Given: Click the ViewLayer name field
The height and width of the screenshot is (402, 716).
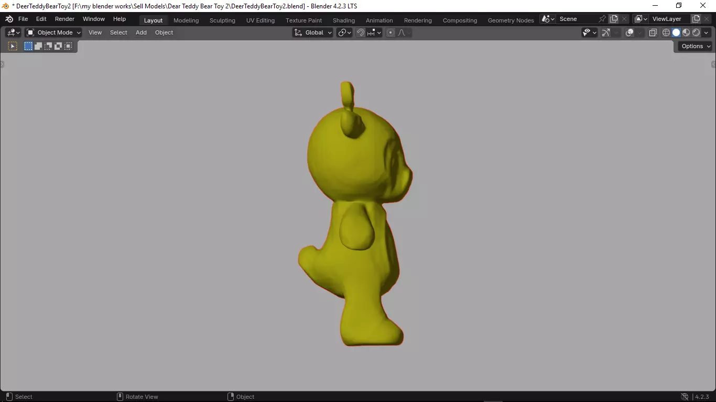Looking at the screenshot, I should pyautogui.click(x=670, y=19).
